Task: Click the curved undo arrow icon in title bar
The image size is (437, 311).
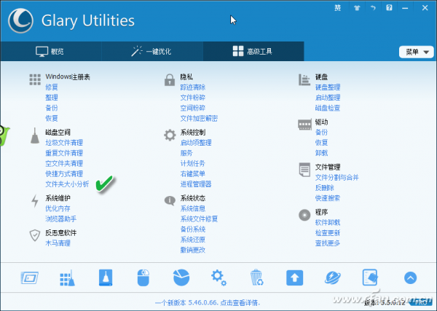Action: click(373, 8)
